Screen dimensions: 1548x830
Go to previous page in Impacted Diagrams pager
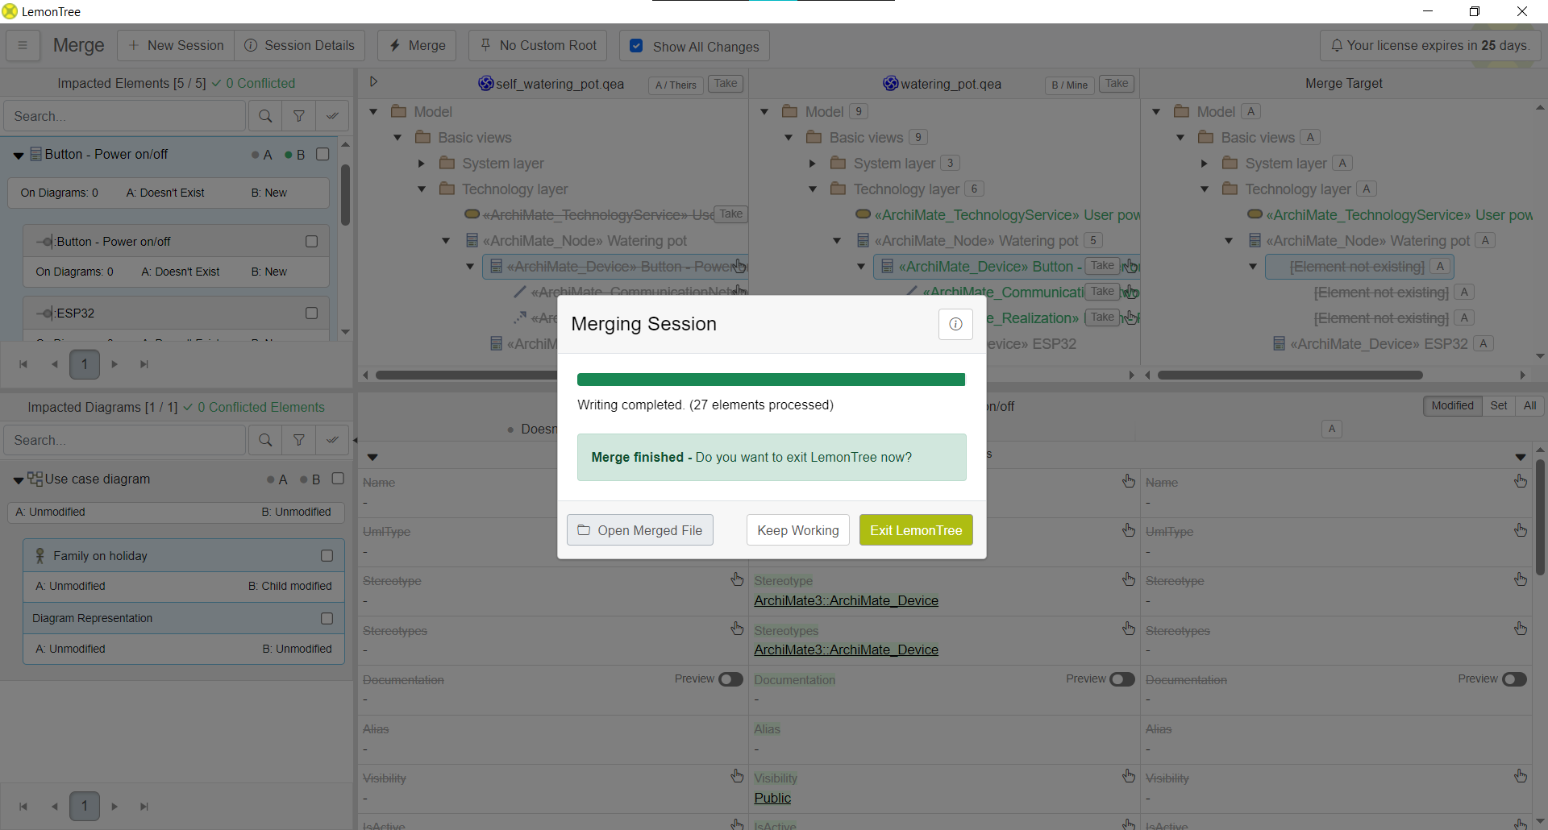[x=54, y=806]
